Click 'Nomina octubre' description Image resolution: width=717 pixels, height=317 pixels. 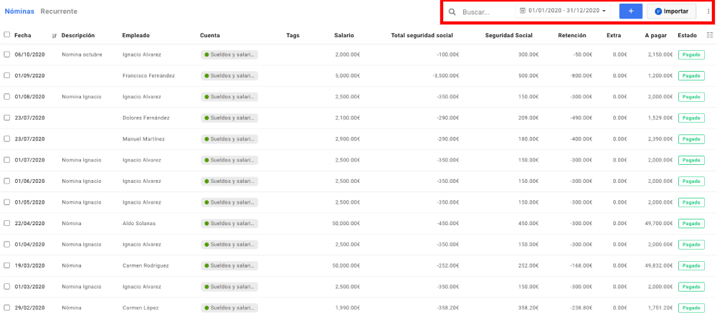82,55
